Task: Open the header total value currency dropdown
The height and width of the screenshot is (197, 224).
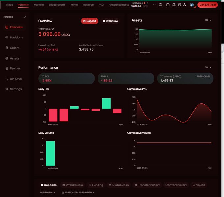Action: (147, 3)
